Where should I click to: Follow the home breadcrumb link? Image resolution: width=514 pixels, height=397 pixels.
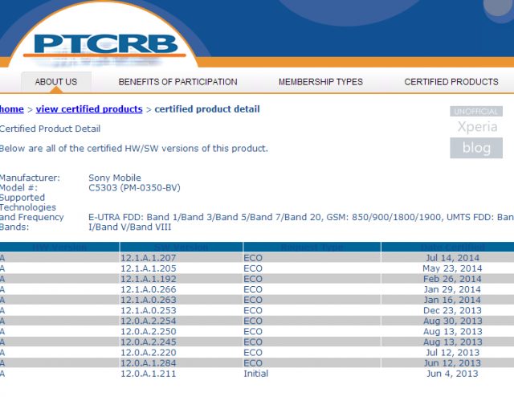12,109
